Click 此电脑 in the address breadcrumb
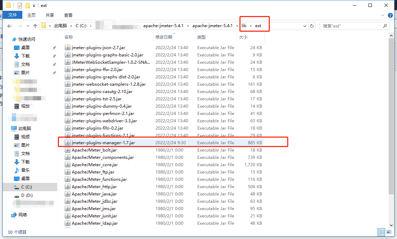This screenshot has height=239, width=397. 61,26
